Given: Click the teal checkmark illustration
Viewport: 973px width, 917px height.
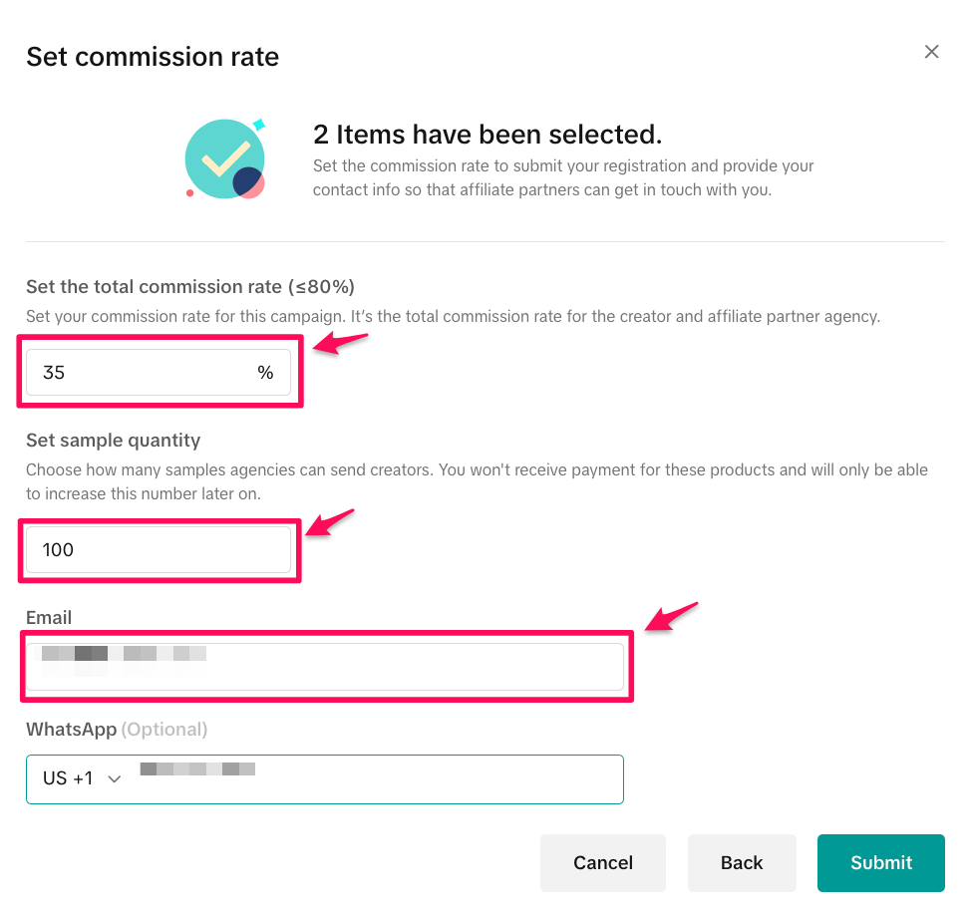Looking at the screenshot, I should click(x=225, y=159).
